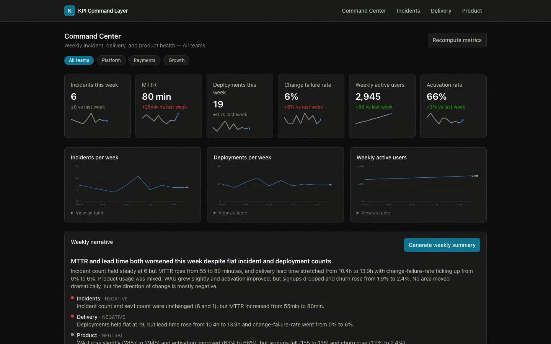Click the Weekly active users card sparkline

coord(374,118)
